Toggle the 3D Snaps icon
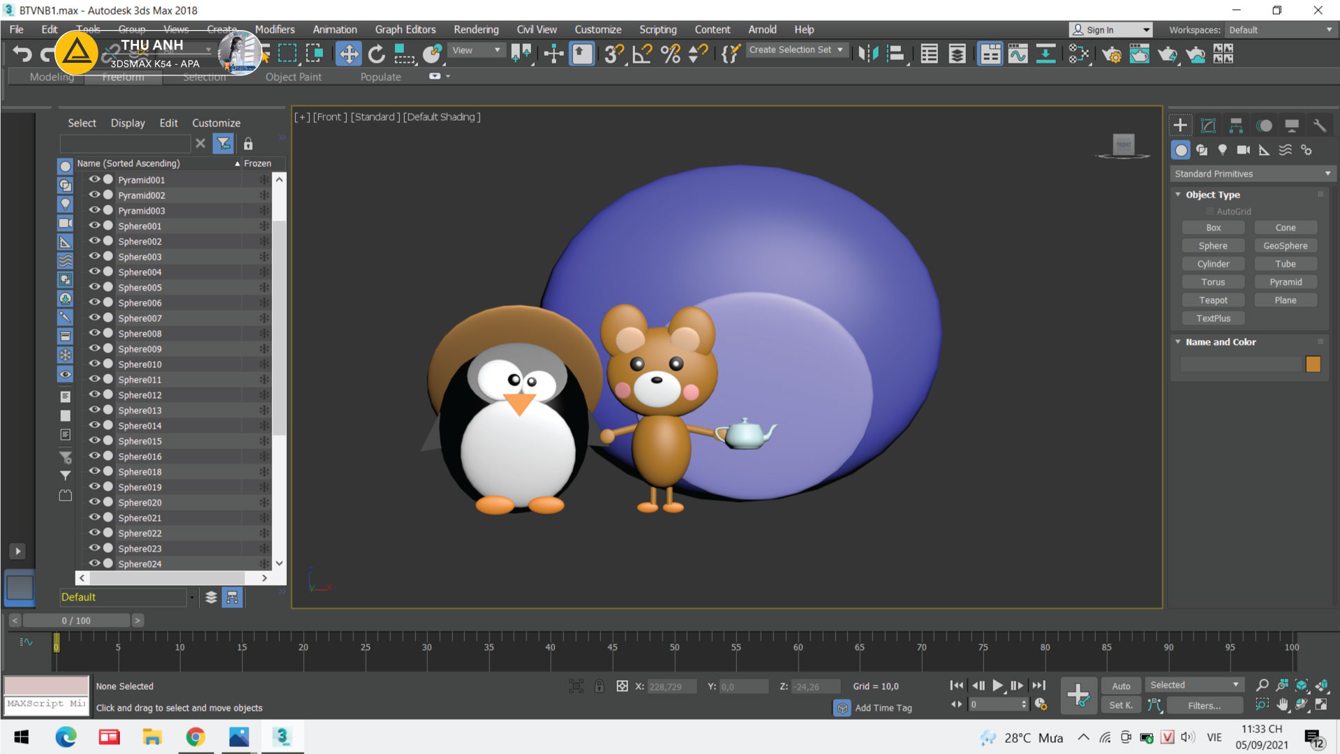The image size is (1340, 754). [x=613, y=54]
